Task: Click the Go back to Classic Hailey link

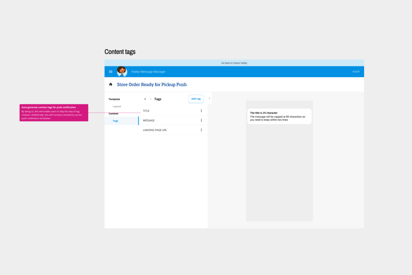Action: click(x=234, y=63)
